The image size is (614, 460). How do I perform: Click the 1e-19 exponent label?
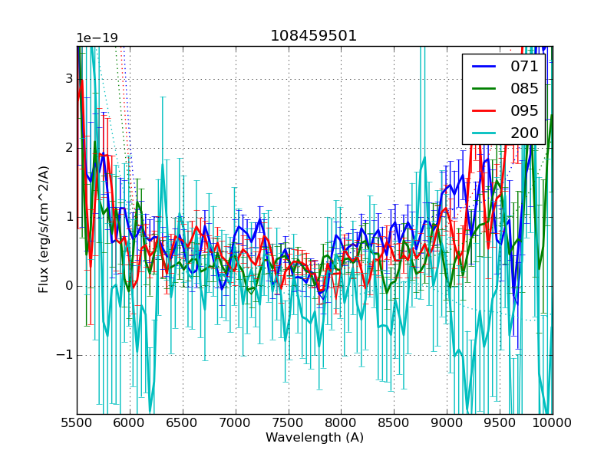[x=97, y=38]
